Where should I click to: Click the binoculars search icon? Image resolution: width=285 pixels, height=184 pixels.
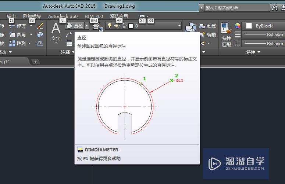(274, 8)
